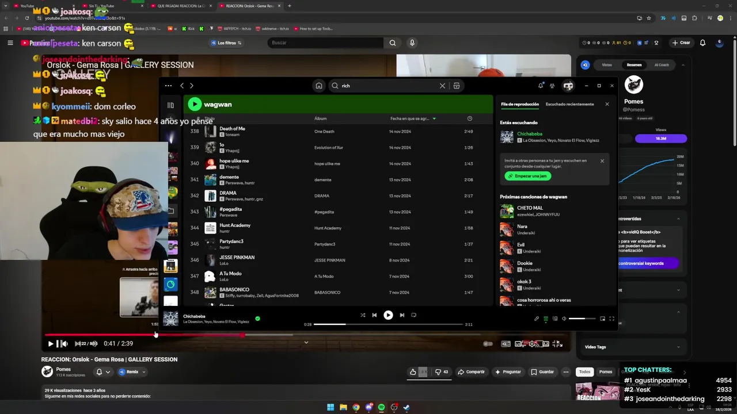Screen dimensions: 737x414
Task: Open Spotify notifications bell
Action: click(x=541, y=86)
